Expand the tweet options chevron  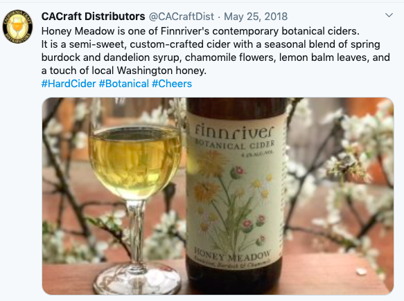389,15
